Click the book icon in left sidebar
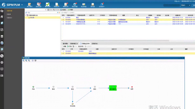The image size is (195, 109). (x=2, y=69)
